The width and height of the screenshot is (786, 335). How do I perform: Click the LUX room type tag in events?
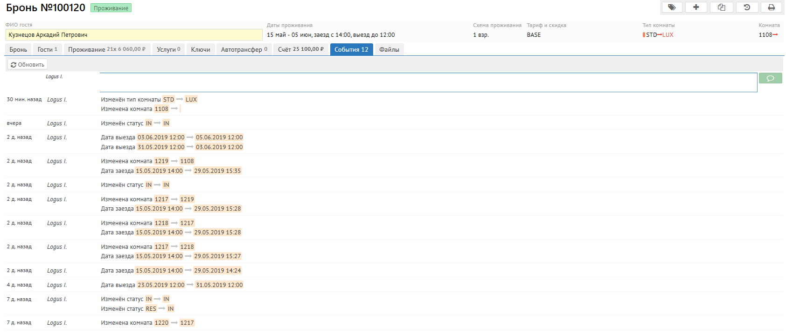click(x=191, y=100)
